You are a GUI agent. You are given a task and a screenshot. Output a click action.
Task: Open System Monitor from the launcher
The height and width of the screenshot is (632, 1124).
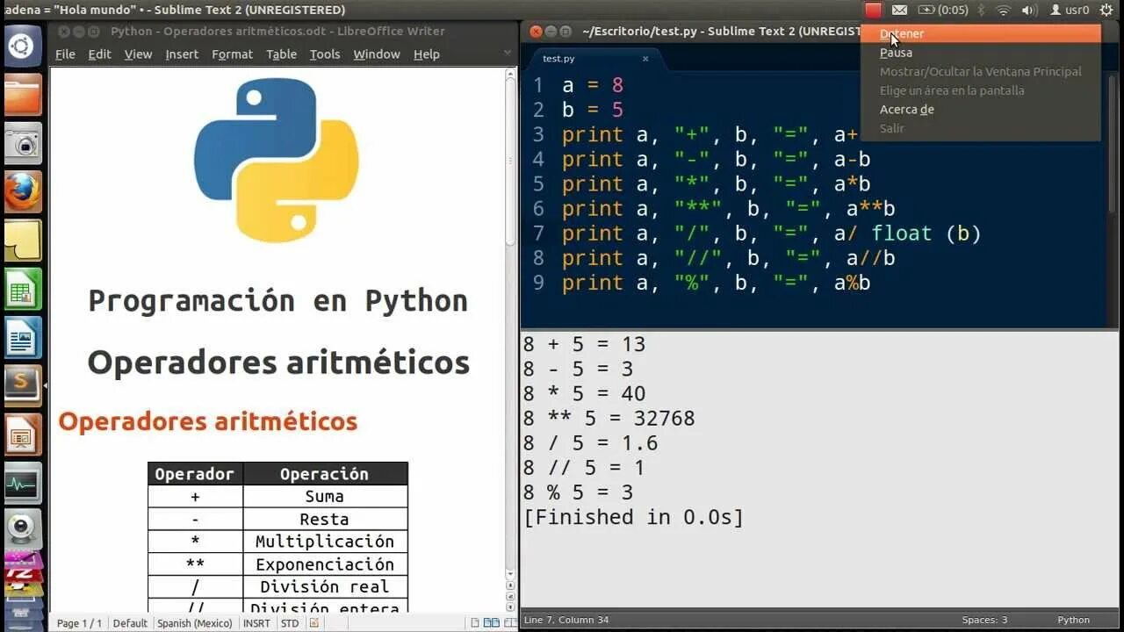tap(23, 483)
